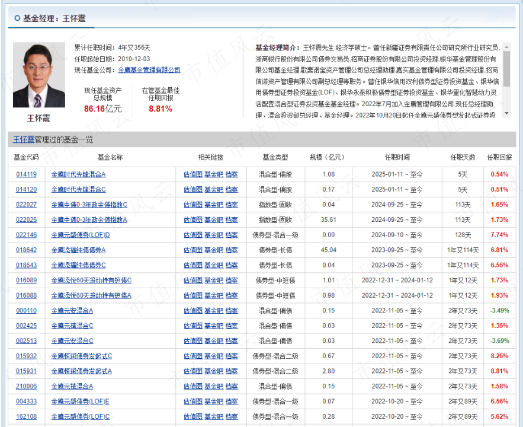Open fund code 018642
The image size is (523, 427).
tap(26, 250)
